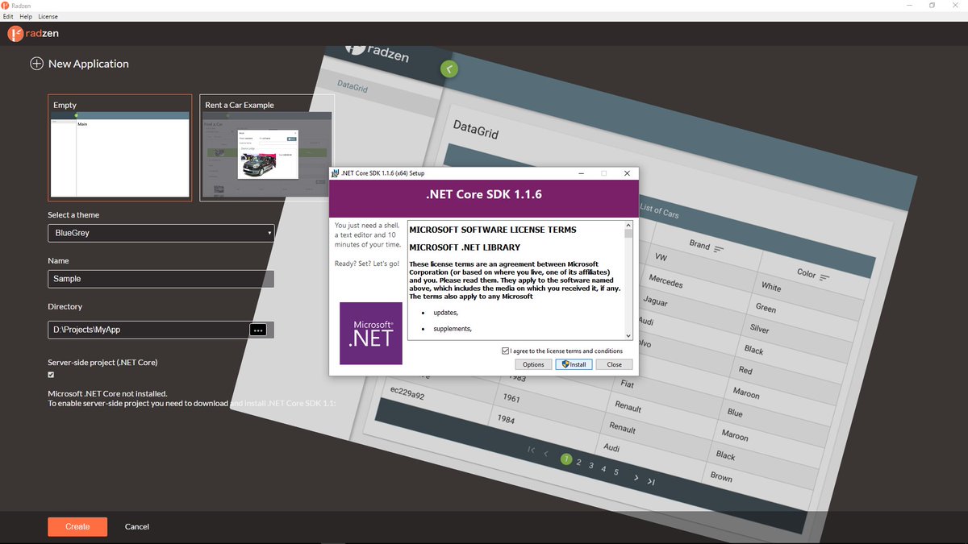This screenshot has width=968, height=544.
Task: Select page 3 in the preview pager
Action: (x=591, y=466)
